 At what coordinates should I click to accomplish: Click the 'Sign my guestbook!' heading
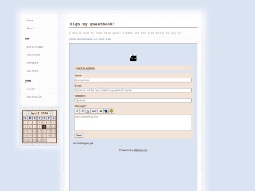coord(93,24)
